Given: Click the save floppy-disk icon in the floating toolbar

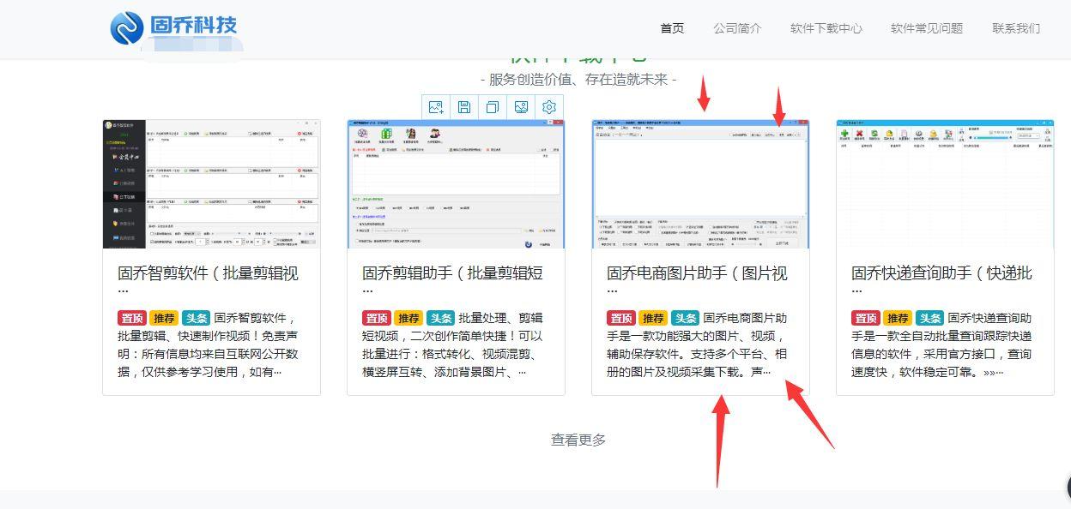Looking at the screenshot, I should point(464,107).
